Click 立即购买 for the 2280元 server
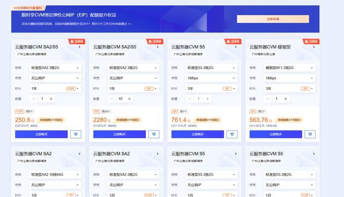 120,134
